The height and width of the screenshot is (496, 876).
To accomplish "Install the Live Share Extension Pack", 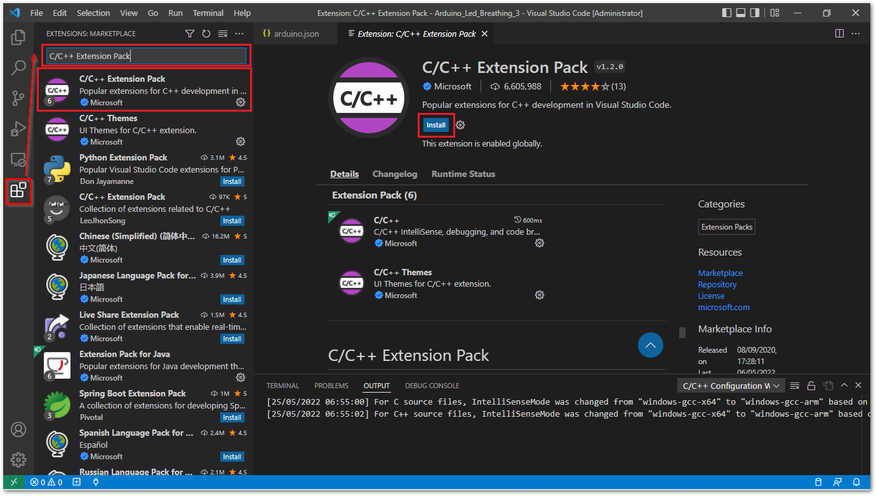I will tap(232, 339).
